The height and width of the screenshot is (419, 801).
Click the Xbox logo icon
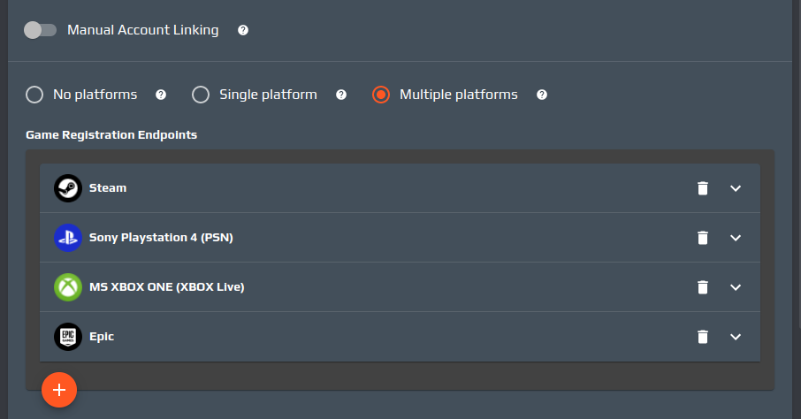68,287
